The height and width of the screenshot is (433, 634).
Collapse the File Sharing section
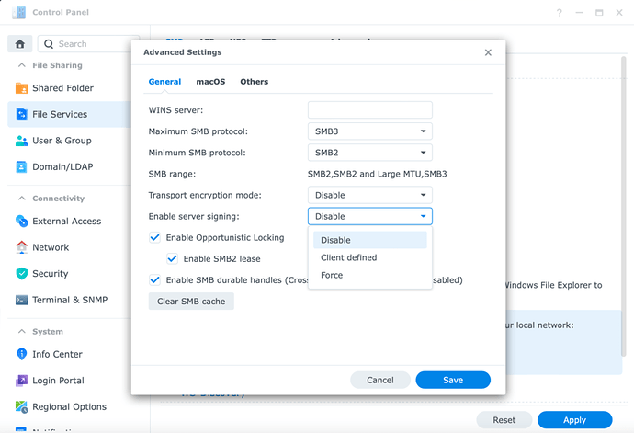(x=22, y=65)
